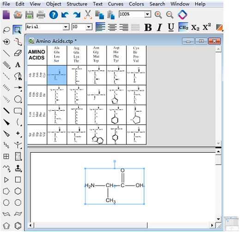Select the Histidine imidazole template cell

tap(116, 95)
